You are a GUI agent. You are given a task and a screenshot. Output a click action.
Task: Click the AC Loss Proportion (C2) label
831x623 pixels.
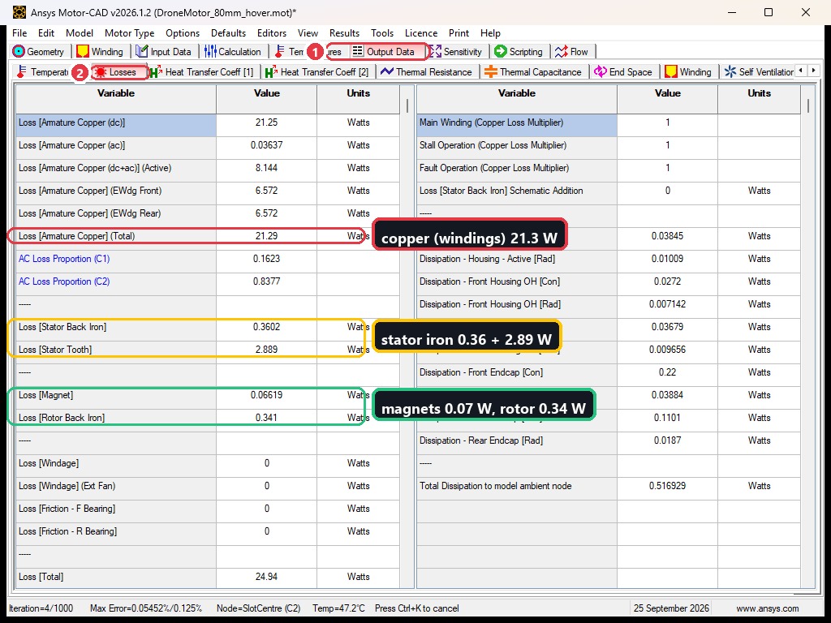(64, 281)
